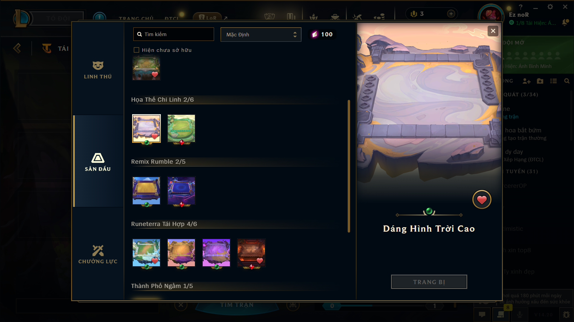Select the red lava Runeterra arena thumbnail

251,253
